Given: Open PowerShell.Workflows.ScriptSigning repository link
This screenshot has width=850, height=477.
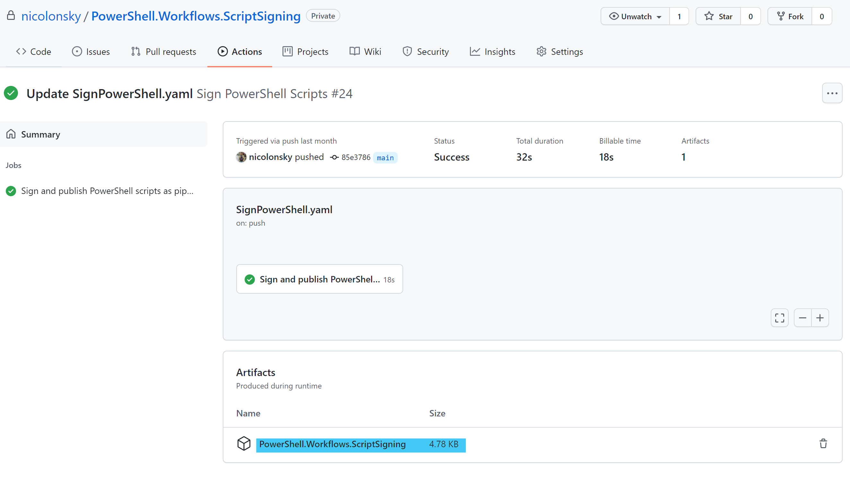Looking at the screenshot, I should pos(196,16).
